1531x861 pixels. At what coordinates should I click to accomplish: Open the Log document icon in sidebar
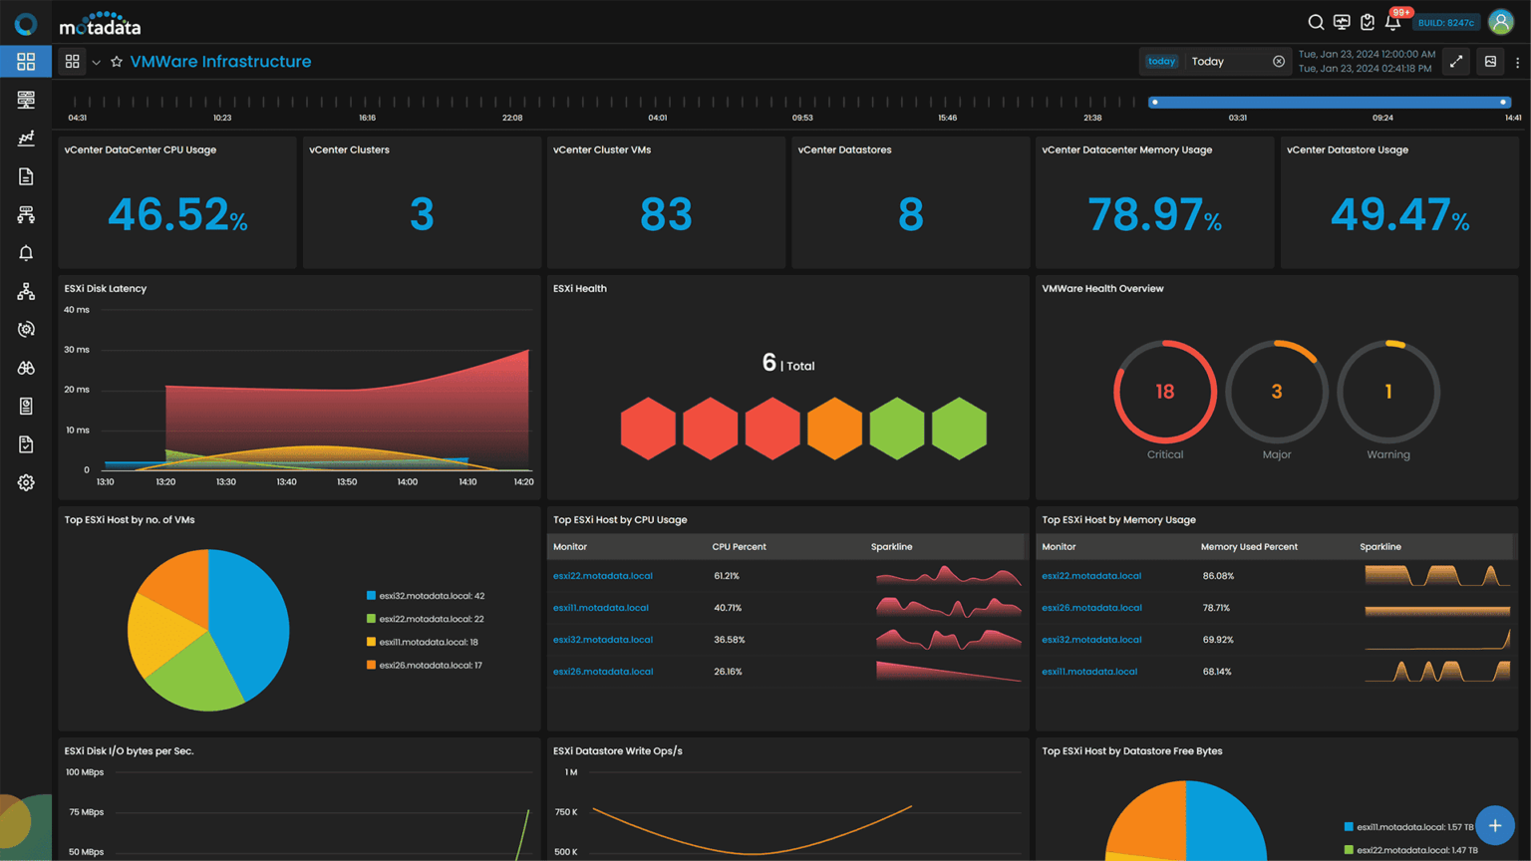click(x=26, y=176)
